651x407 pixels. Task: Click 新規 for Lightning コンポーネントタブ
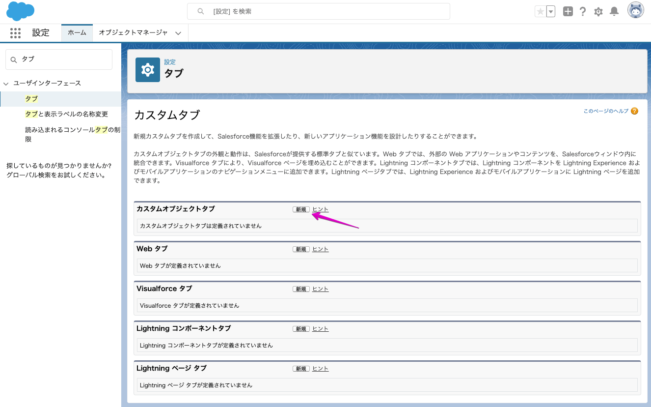pos(301,329)
